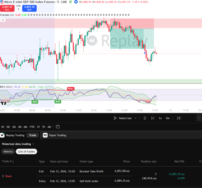Select the 3M date range
This screenshot has width=202, height=188.
(x=20, y=127)
